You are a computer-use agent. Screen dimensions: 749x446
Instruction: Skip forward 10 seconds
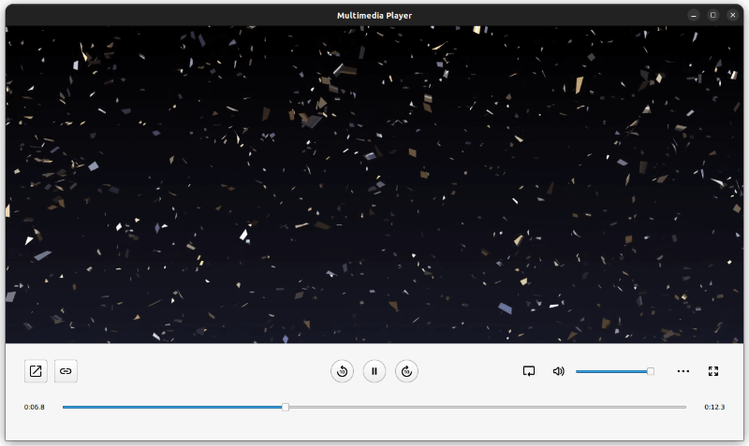point(406,371)
